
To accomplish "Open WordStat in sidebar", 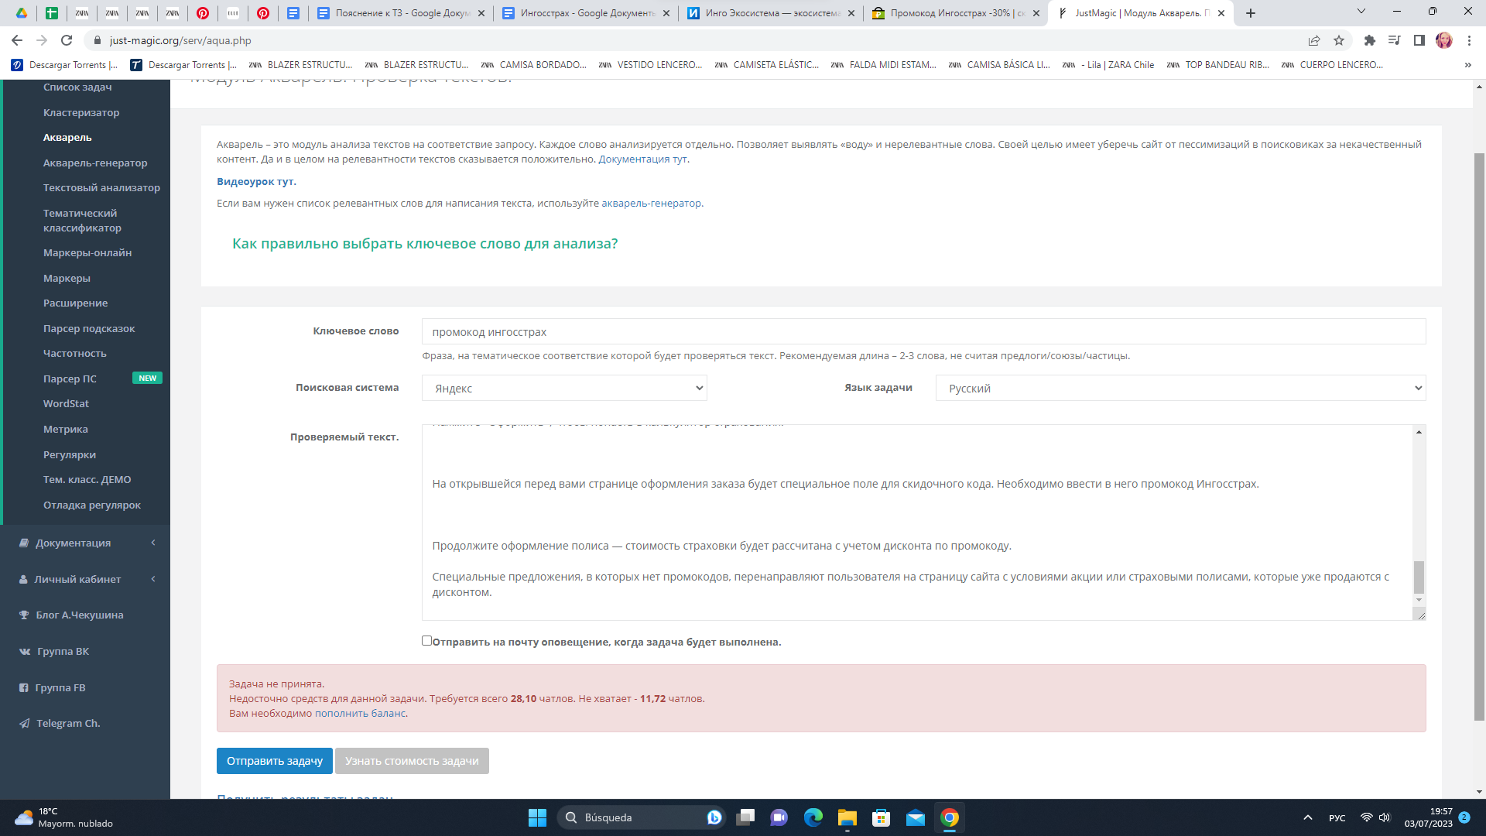I will click(x=66, y=403).
